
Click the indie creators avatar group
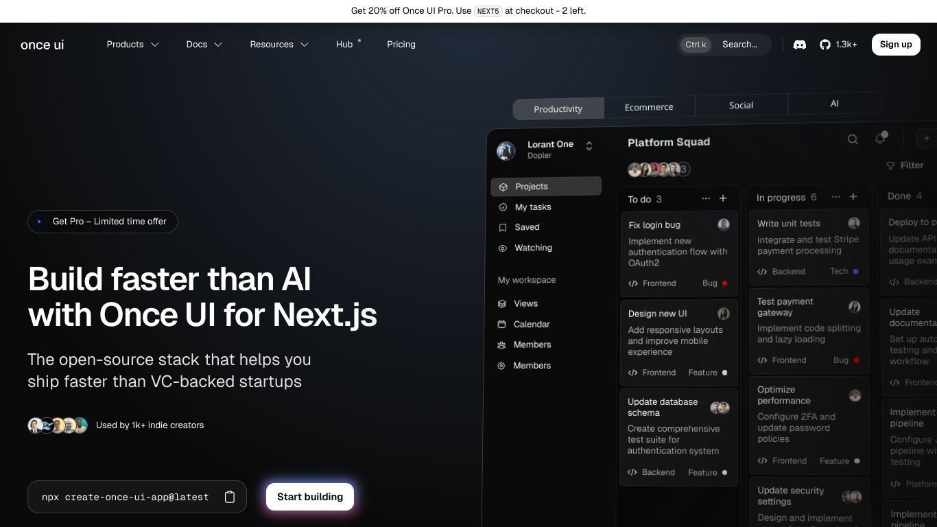tap(58, 425)
